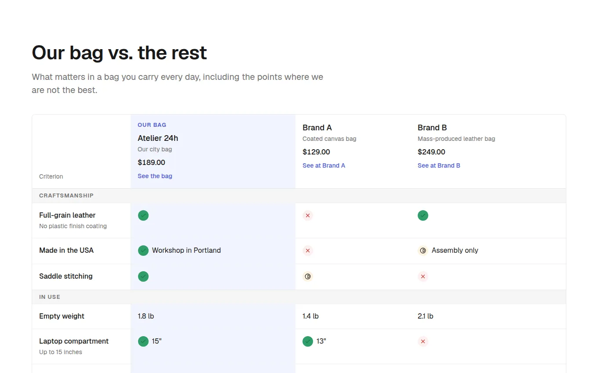
Task: Follow the See at Brand A link
Action: coord(324,165)
